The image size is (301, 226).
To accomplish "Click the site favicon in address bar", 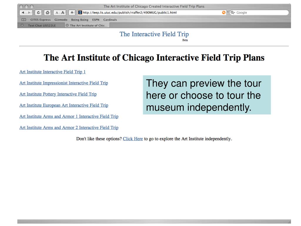I will (x=80, y=12).
